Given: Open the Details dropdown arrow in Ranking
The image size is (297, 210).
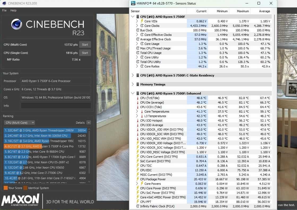Looking at the screenshot, I should [89, 123].
